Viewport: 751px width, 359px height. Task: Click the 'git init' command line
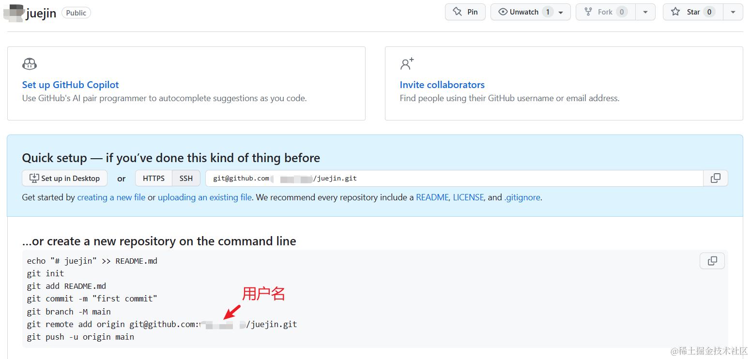click(x=46, y=273)
